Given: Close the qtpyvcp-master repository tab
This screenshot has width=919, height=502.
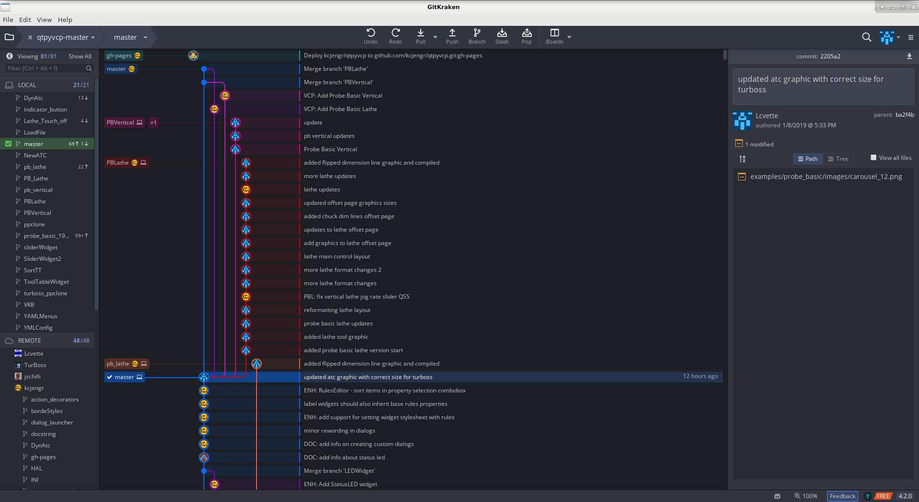Looking at the screenshot, I should pos(30,37).
